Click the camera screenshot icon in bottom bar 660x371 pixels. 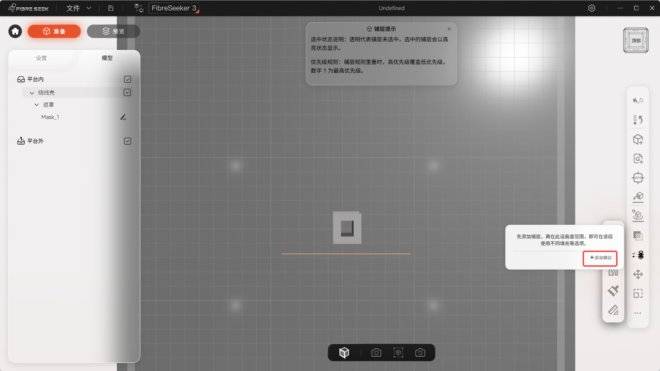point(376,353)
